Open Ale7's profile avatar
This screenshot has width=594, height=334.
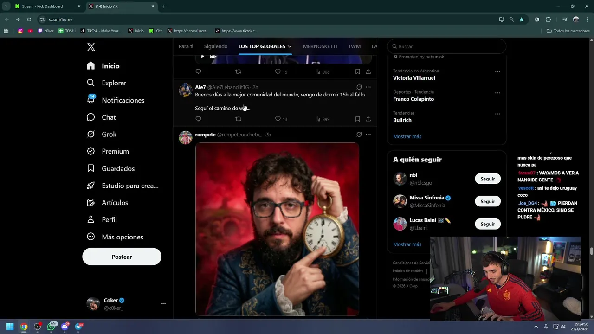pos(186,90)
